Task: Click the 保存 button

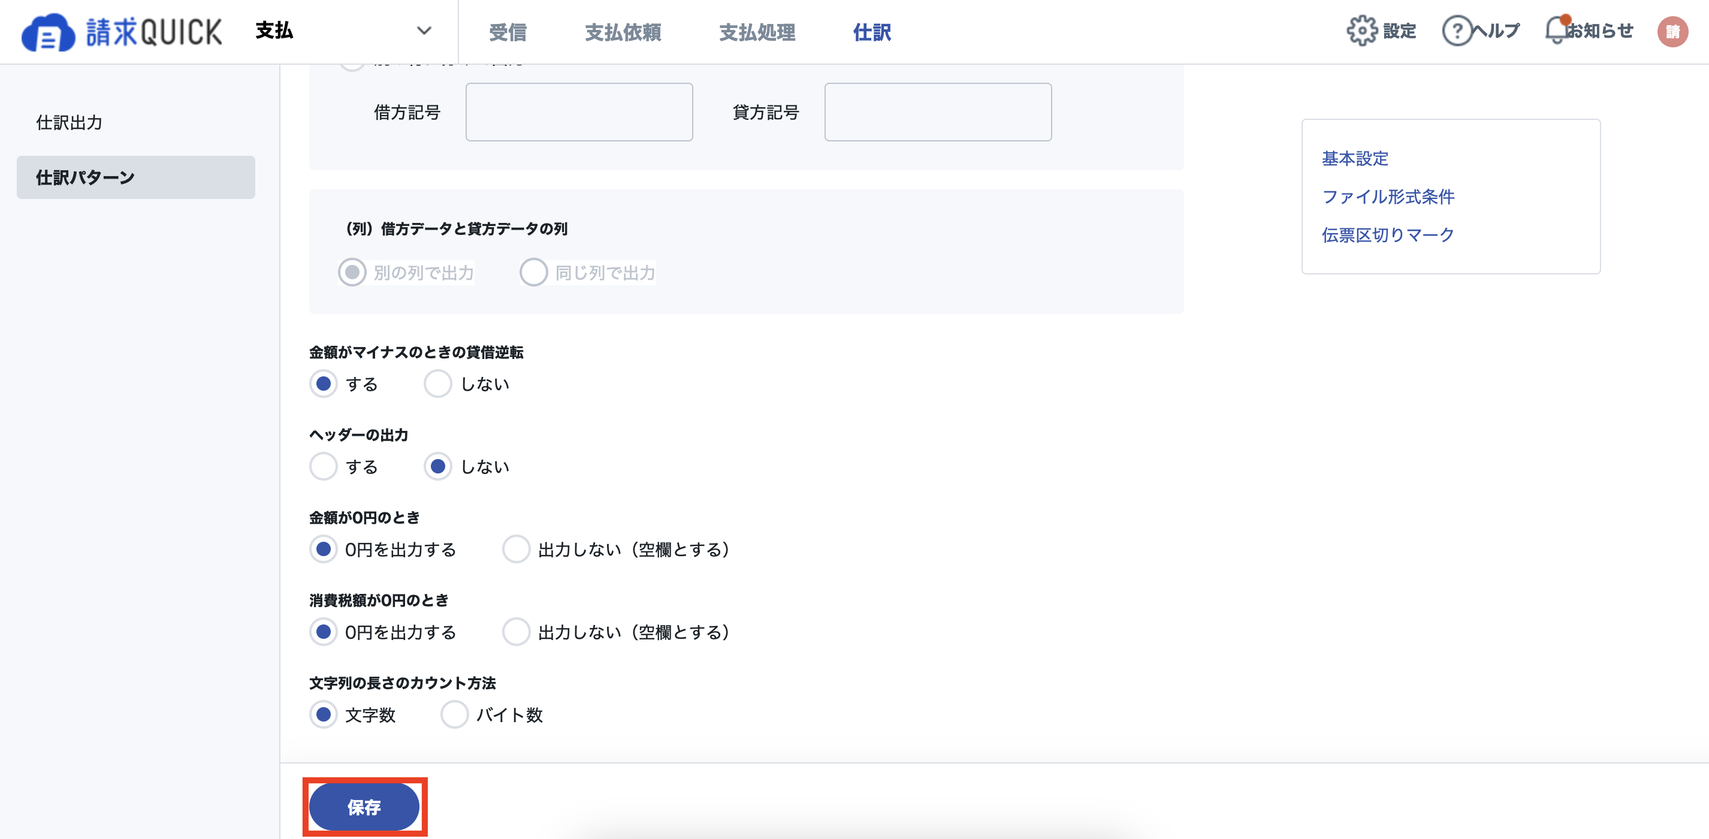Action: click(364, 807)
